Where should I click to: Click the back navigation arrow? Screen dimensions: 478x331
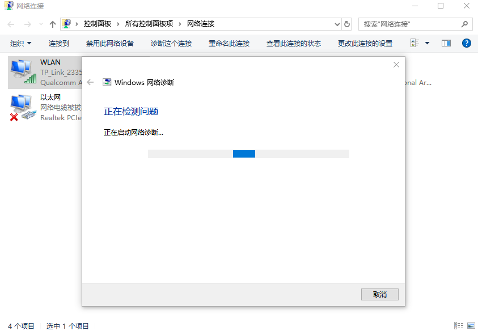(x=10, y=23)
